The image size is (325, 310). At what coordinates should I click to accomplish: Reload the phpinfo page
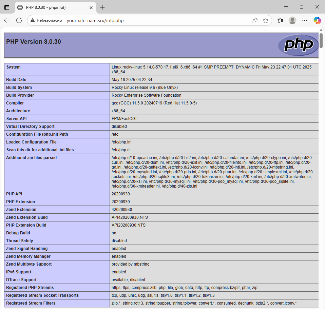click(19, 20)
